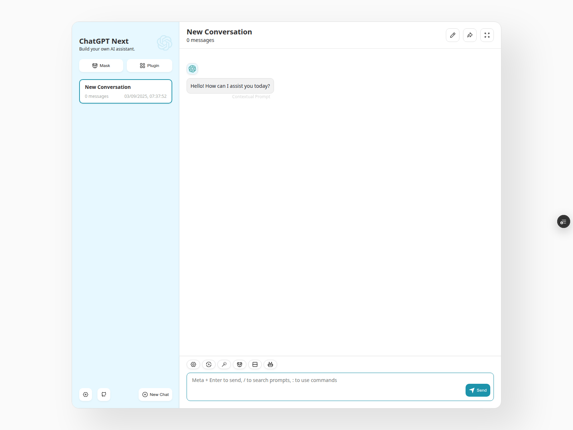The height and width of the screenshot is (430, 573).
Task: Click the ChatGPT logo in the sidebar header
Action: coord(164,43)
